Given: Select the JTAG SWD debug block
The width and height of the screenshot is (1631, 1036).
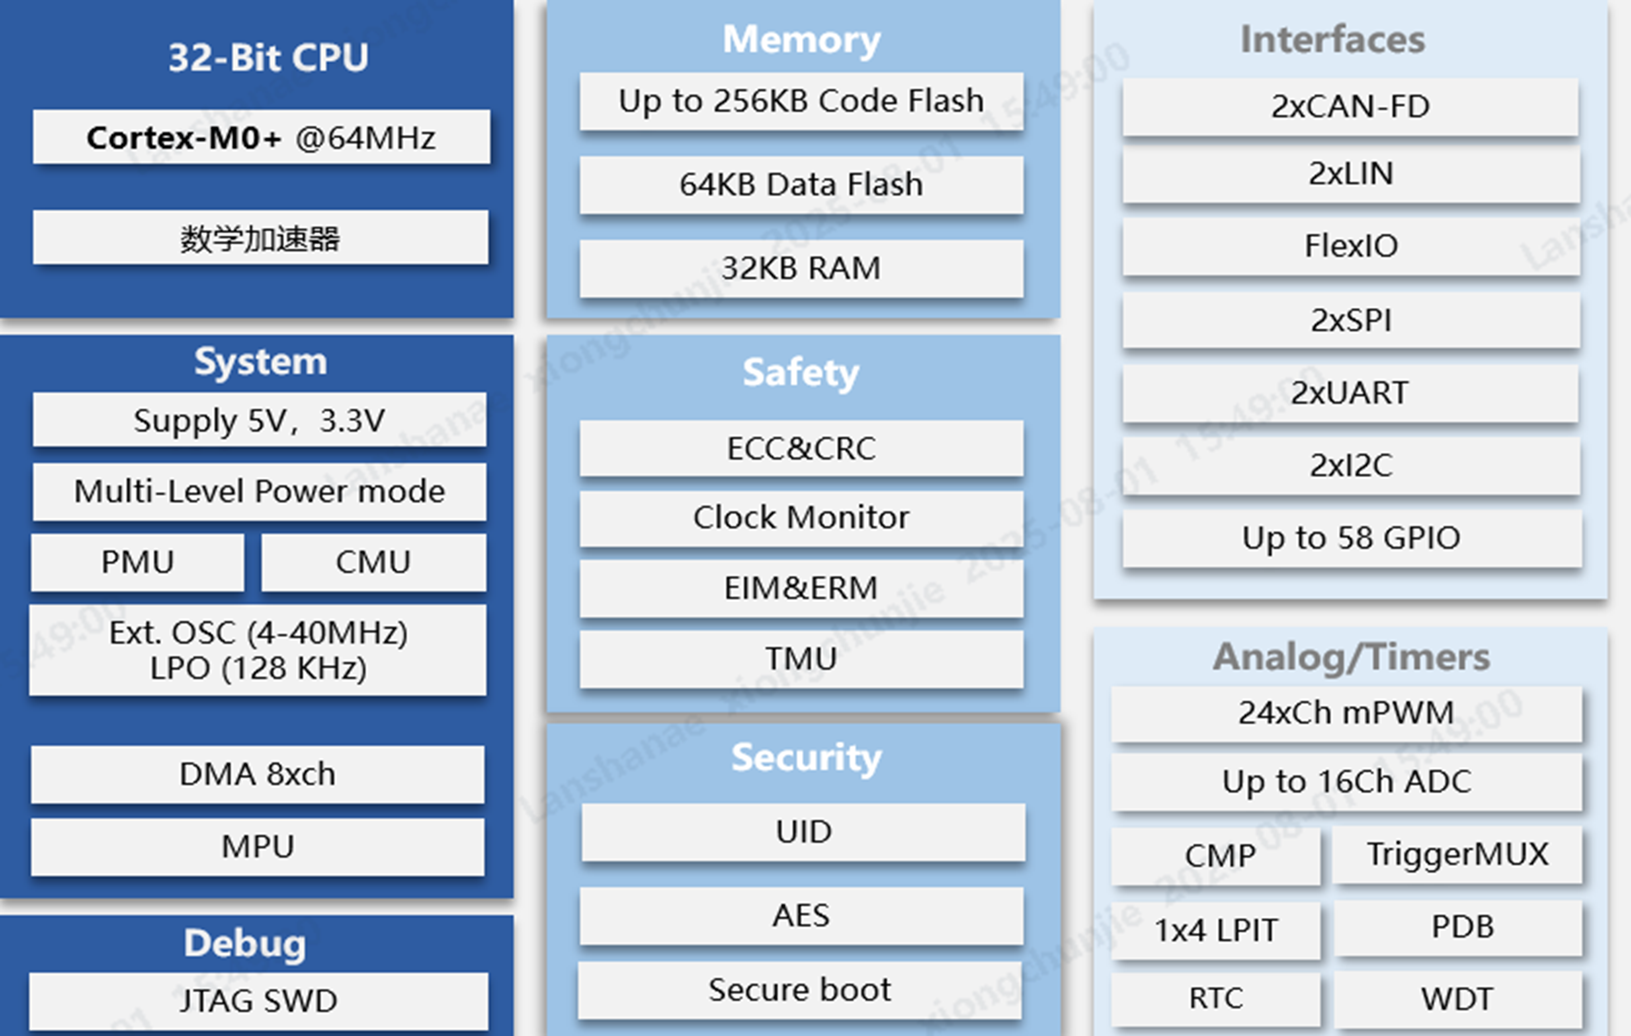Looking at the screenshot, I should [x=258, y=1001].
